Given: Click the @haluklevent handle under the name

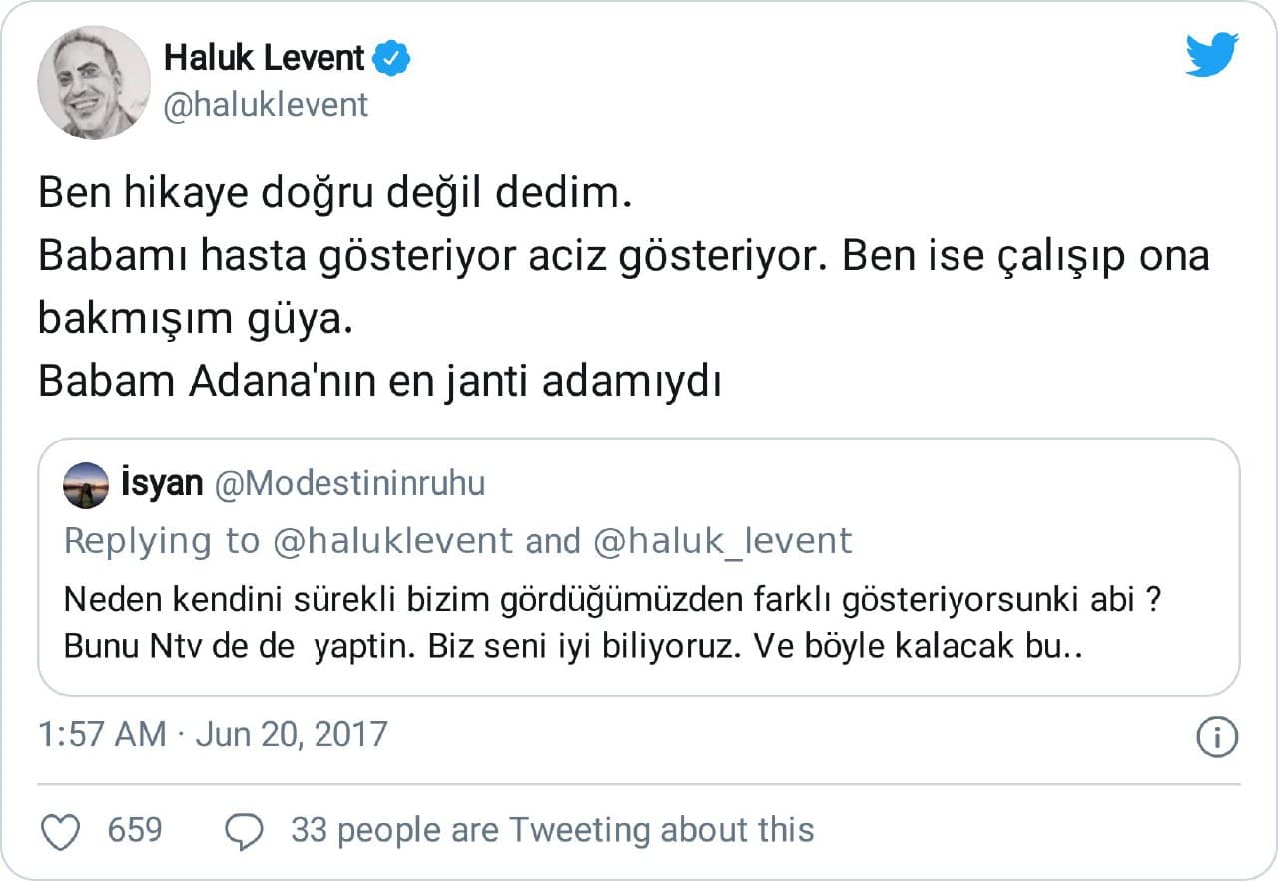Looking at the screenshot, I should (x=266, y=105).
